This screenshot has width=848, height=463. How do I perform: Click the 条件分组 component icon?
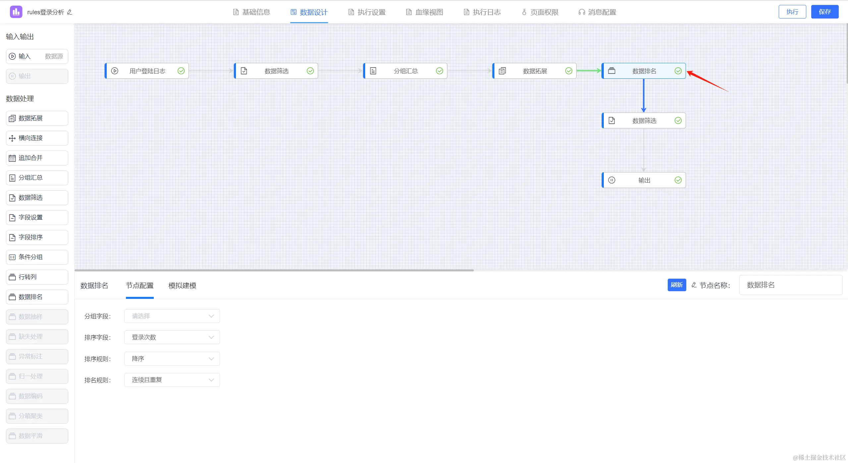12,257
